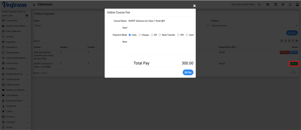Image resolution: width=301 pixels, height=130 pixels.
Task: Open the Library sidebar menu item
Action: click(x=15, y=111)
